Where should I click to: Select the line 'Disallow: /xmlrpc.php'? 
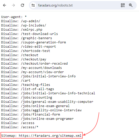pyautogui.click(x=22, y=30)
